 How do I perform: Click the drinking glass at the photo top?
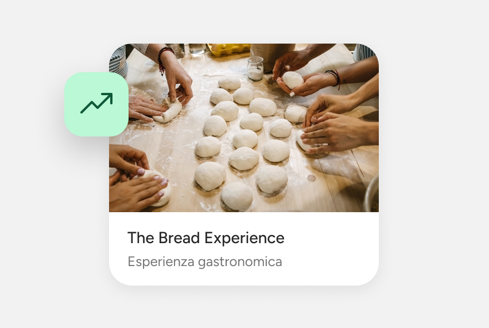[197, 49]
